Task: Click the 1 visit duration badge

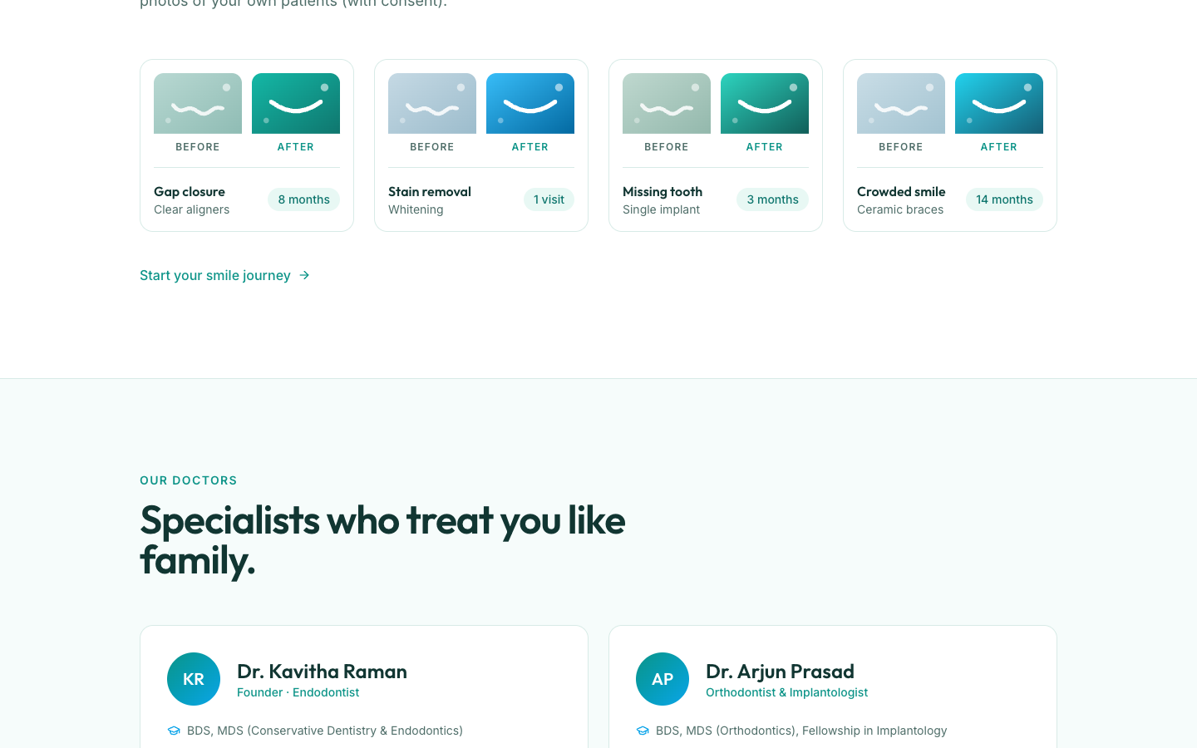Action: (x=549, y=199)
